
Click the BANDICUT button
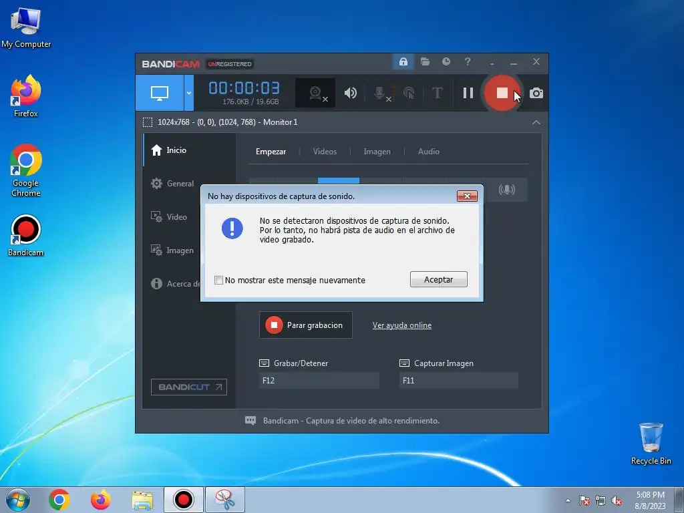tap(189, 387)
